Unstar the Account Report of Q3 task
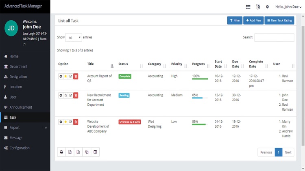This screenshot has width=305, height=171. 65,77
